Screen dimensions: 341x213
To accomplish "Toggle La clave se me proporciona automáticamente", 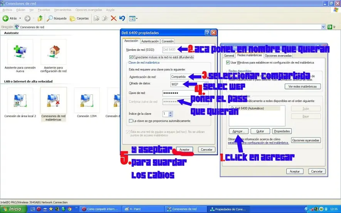I will coord(131,121).
